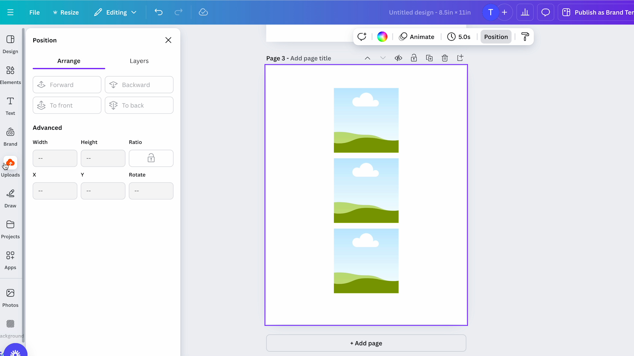The height and width of the screenshot is (356, 634).
Task: Hide Page 3 with eye icon
Action: click(x=398, y=58)
